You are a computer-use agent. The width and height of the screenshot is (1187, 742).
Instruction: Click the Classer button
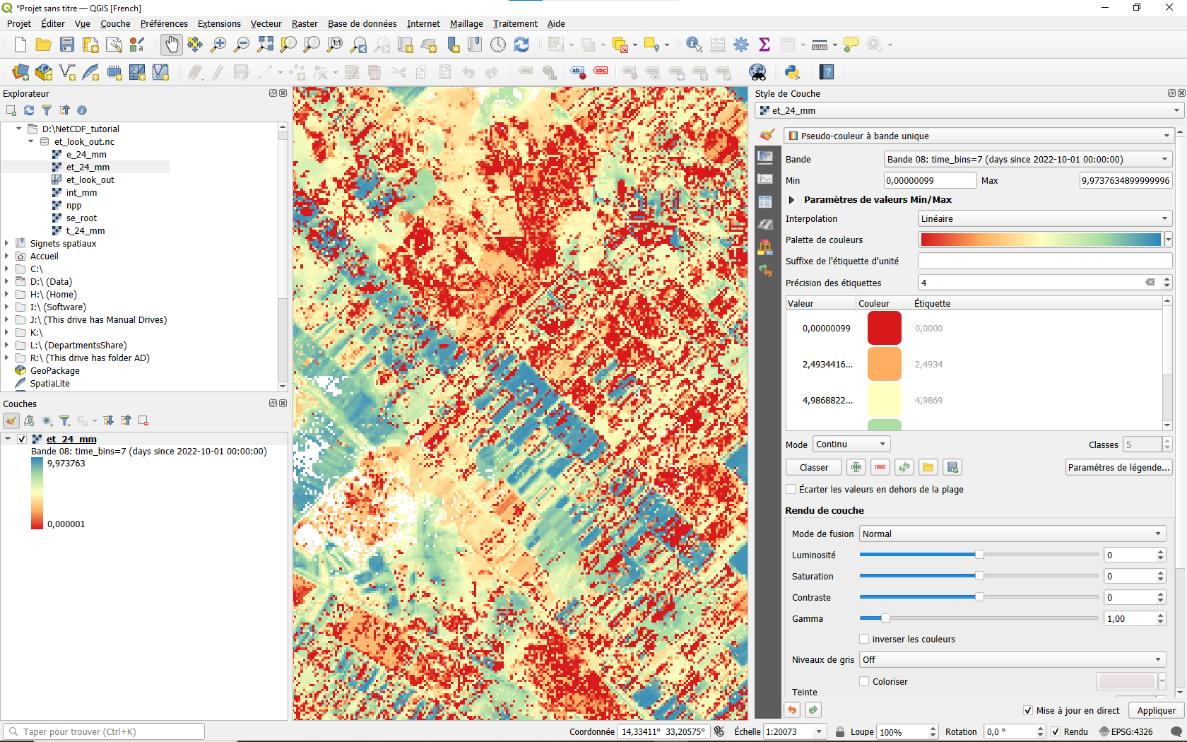point(813,467)
